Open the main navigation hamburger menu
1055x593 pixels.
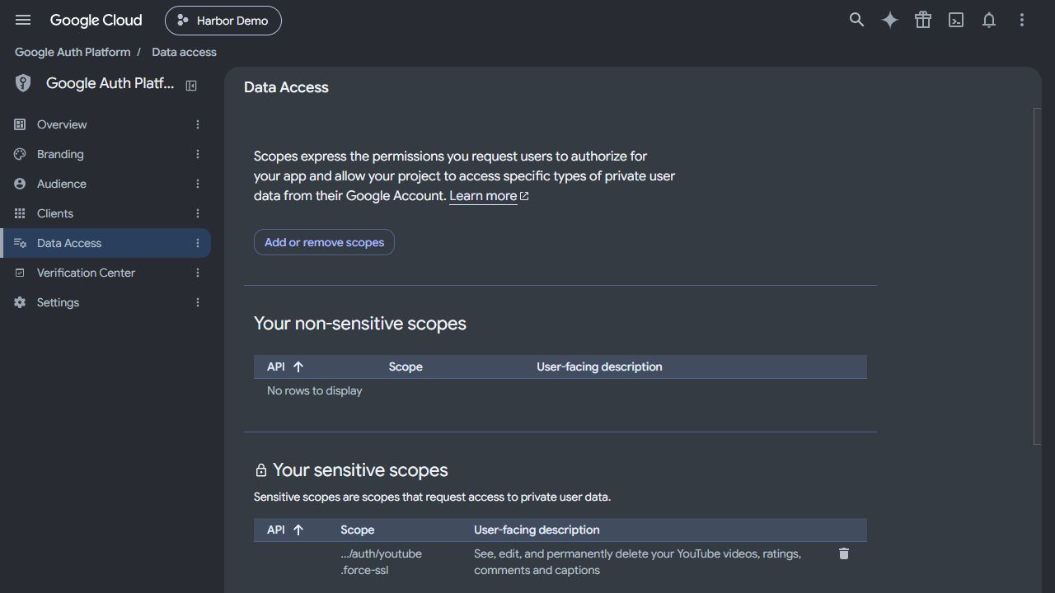[x=23, y=20]
